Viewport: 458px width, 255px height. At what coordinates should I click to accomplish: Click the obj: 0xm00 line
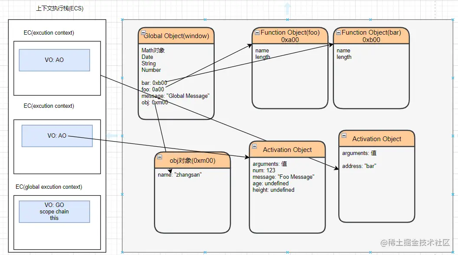[155, 102]
